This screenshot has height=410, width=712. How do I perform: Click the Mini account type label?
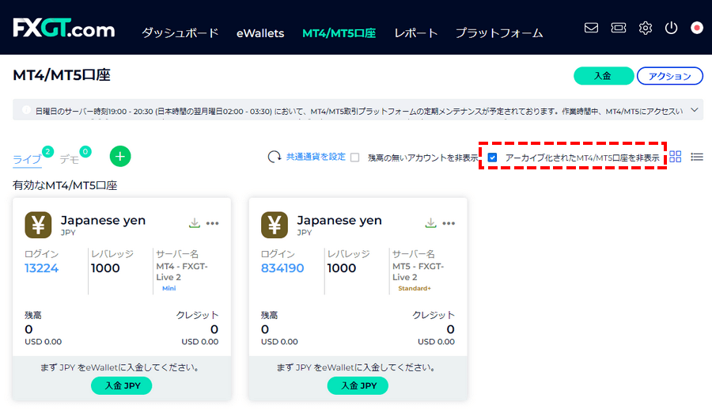click(169, 288)
